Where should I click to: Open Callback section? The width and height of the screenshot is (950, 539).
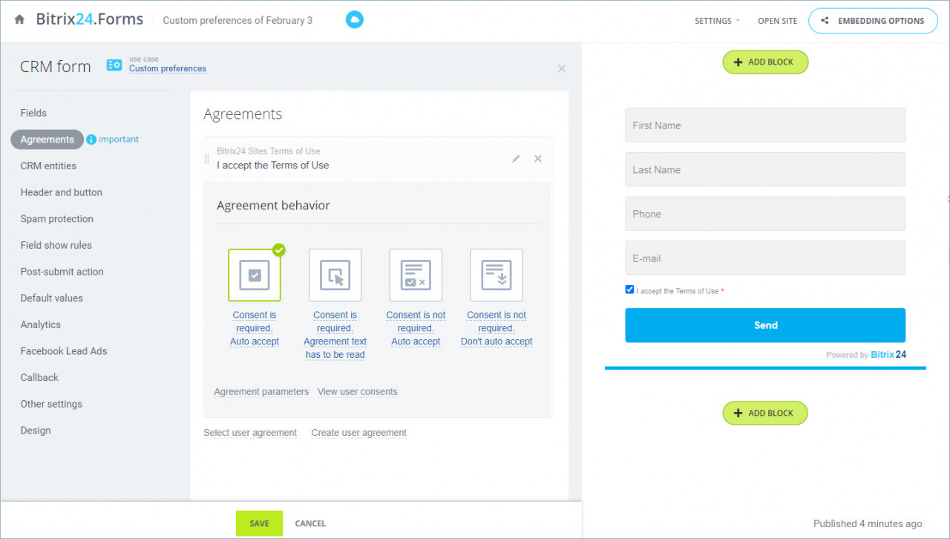coord(39,377)
